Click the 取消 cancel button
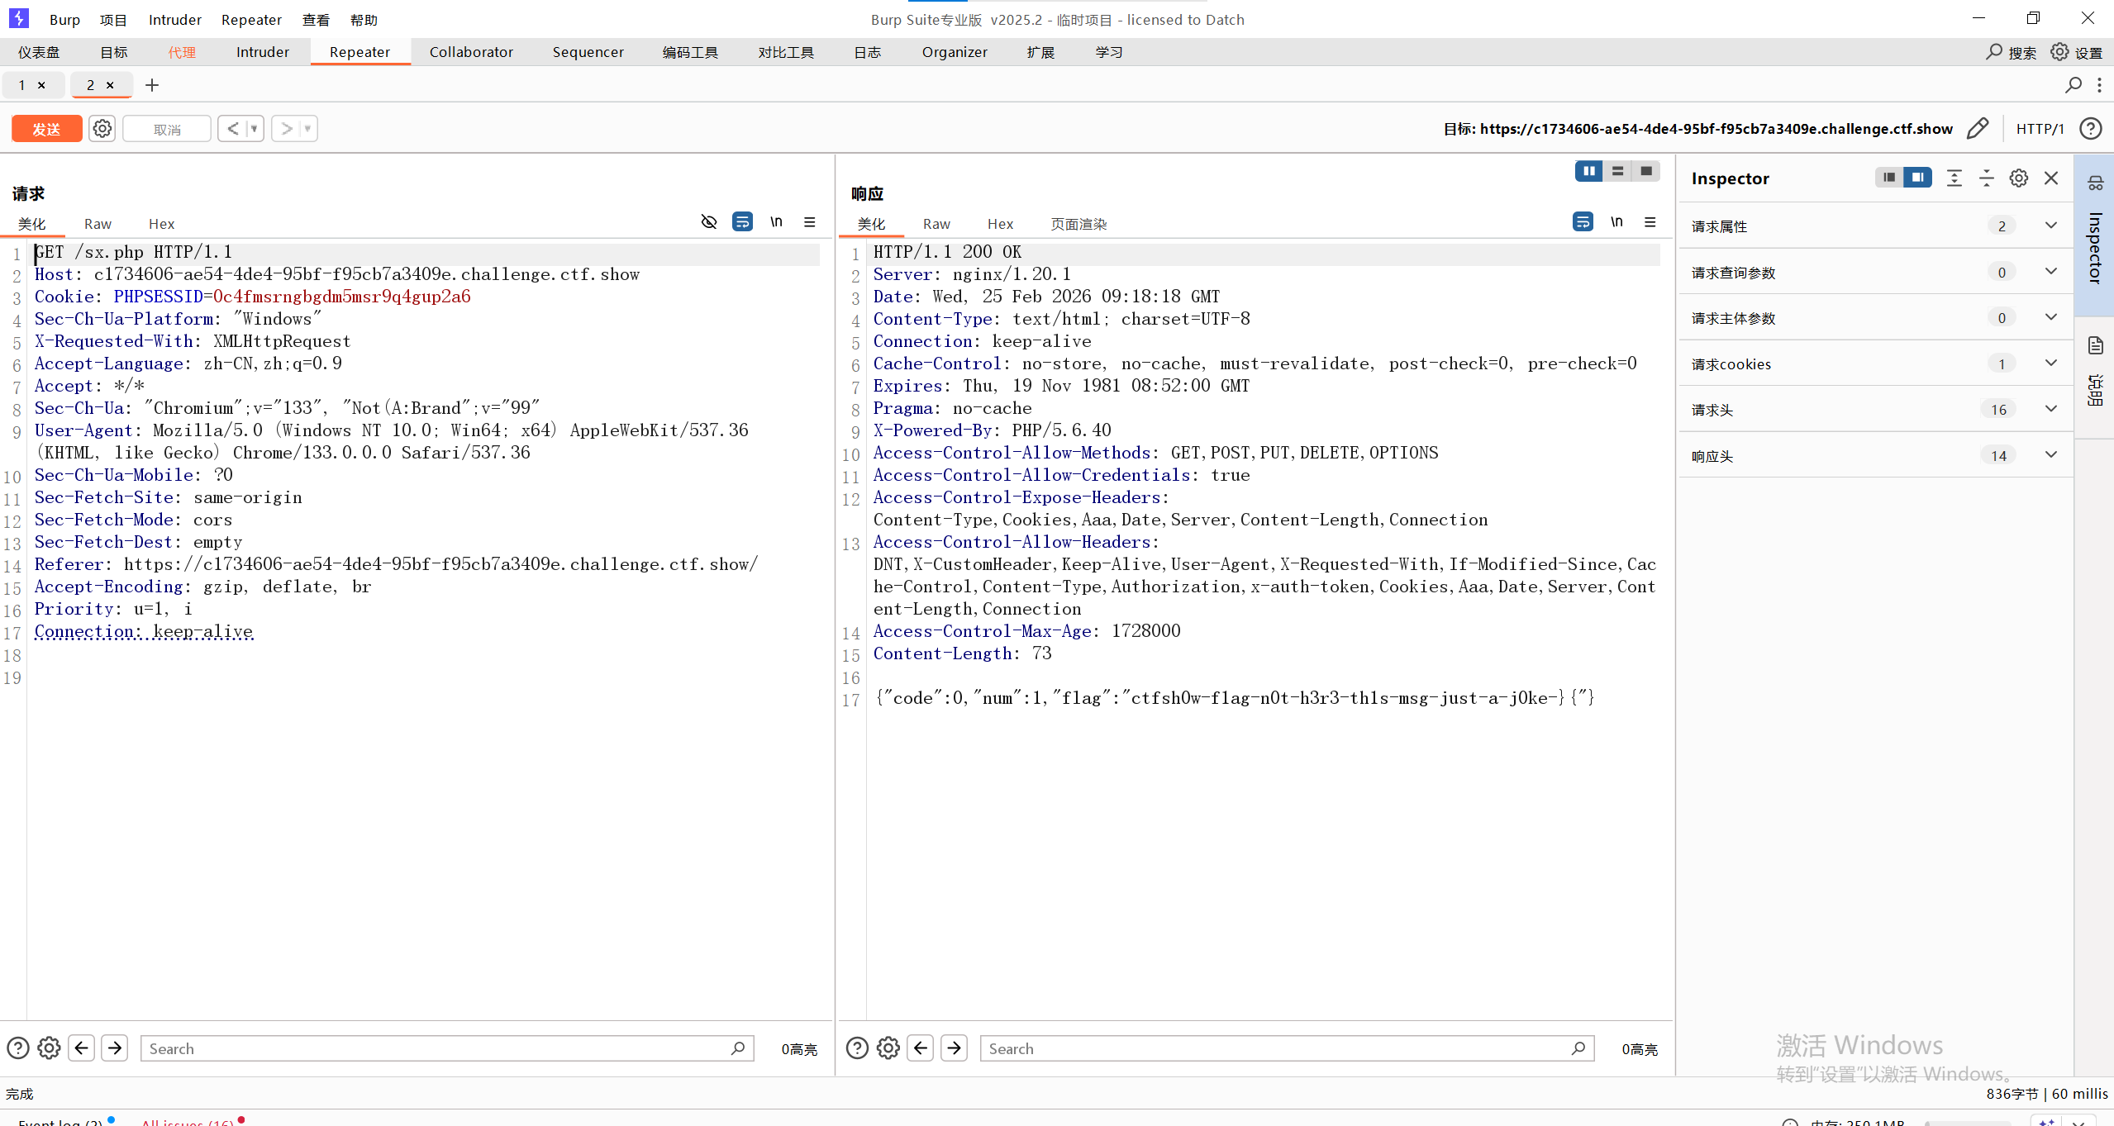The width and height of the screenshot is (2114, 1126). point(167,130)
